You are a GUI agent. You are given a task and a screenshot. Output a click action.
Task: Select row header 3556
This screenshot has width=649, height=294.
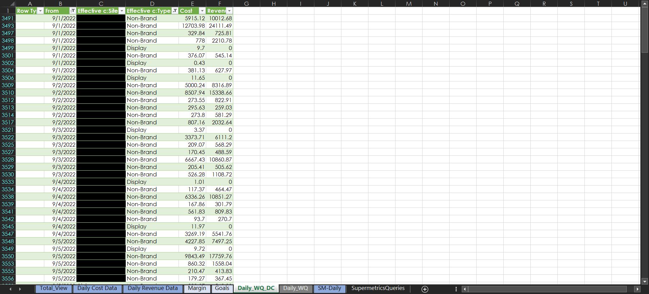coord(8,278)
